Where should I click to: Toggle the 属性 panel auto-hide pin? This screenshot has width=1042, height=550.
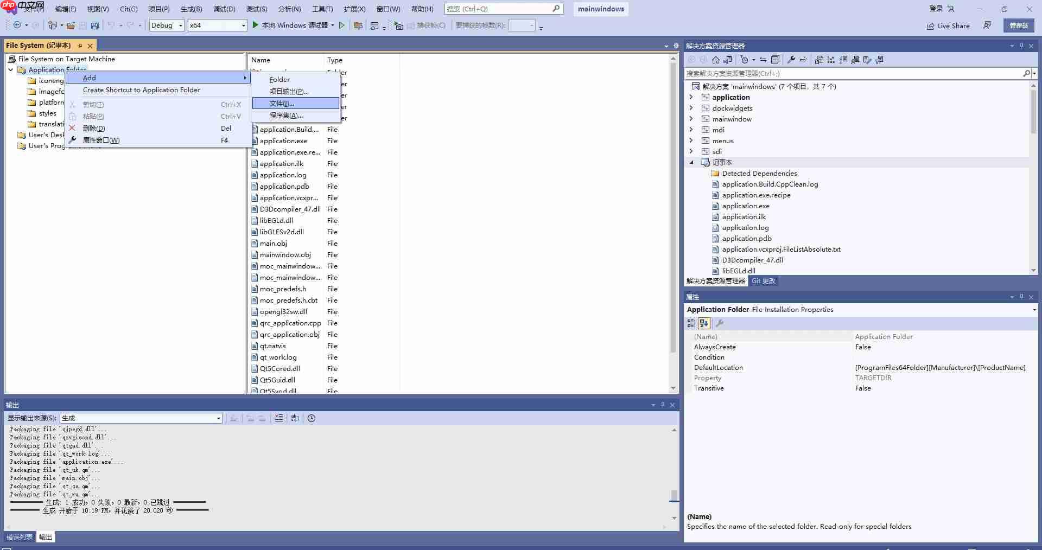pyautogui.click(x=1021, y=297)
